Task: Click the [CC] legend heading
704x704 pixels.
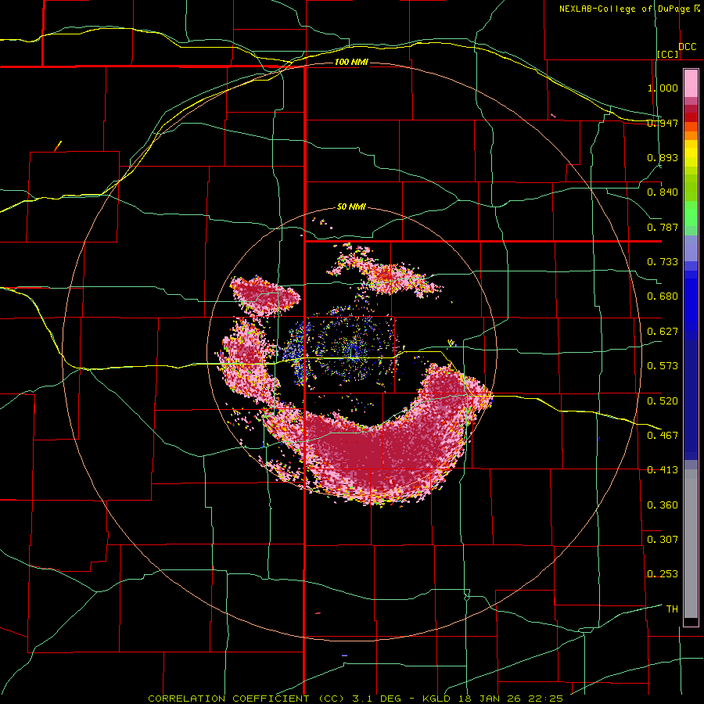Action: pyautogui.click(x=668, y=54)
